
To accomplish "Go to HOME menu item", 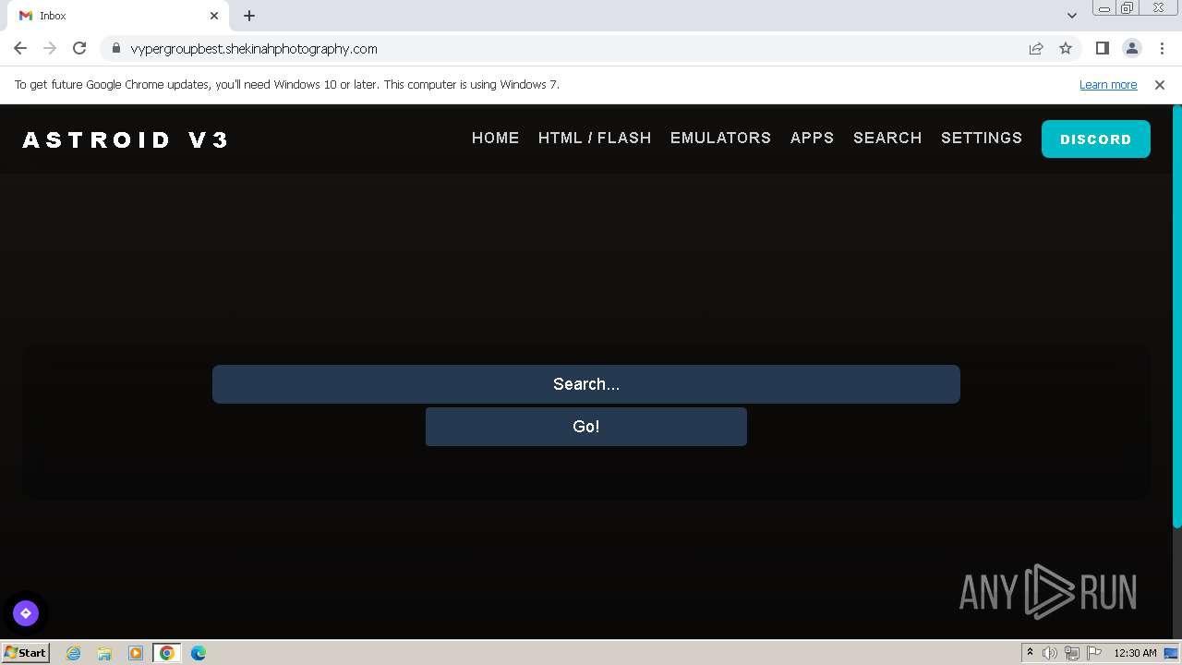I will click(x=496, y=138).
